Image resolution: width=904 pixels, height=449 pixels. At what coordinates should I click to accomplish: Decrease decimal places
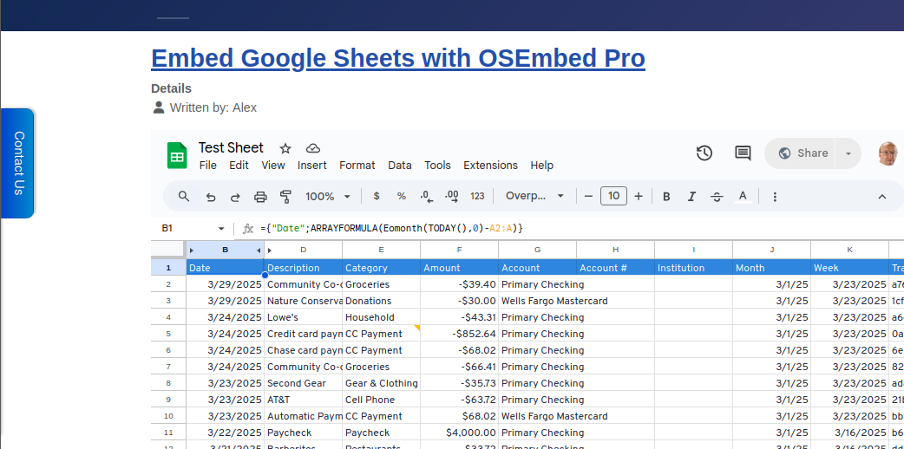(427, 197)
